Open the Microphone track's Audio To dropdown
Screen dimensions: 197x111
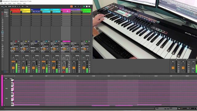pyautogui.click(x=76, y=51)
